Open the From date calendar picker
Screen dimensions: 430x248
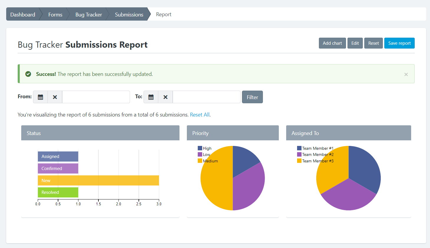40,97
